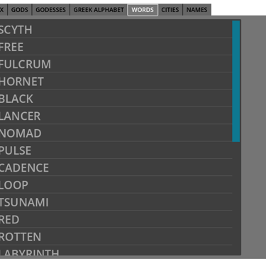The width and height of the screenshot is (266, 266).
Task: Pick PULSE from the word list
Action: coord(116,150)
